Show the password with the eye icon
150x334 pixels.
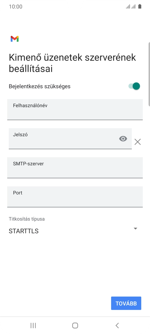tap(123, 138)
